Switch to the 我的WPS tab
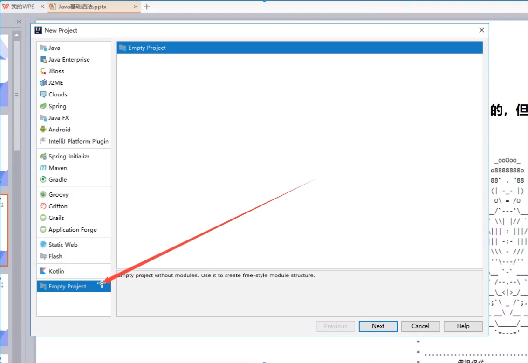 point(23,7)
